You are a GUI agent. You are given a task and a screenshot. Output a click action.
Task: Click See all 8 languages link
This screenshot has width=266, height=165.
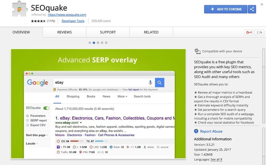click(x=216, y=160)
